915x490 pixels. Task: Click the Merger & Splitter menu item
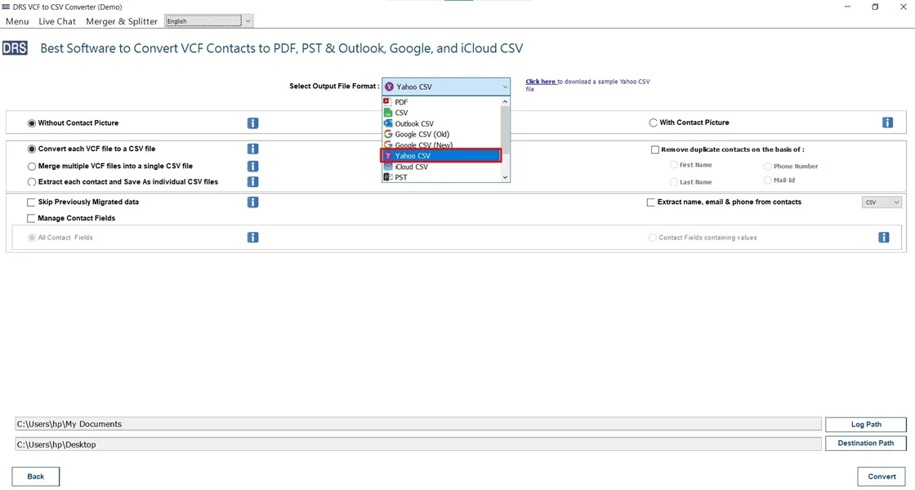[x=121, y=21]
